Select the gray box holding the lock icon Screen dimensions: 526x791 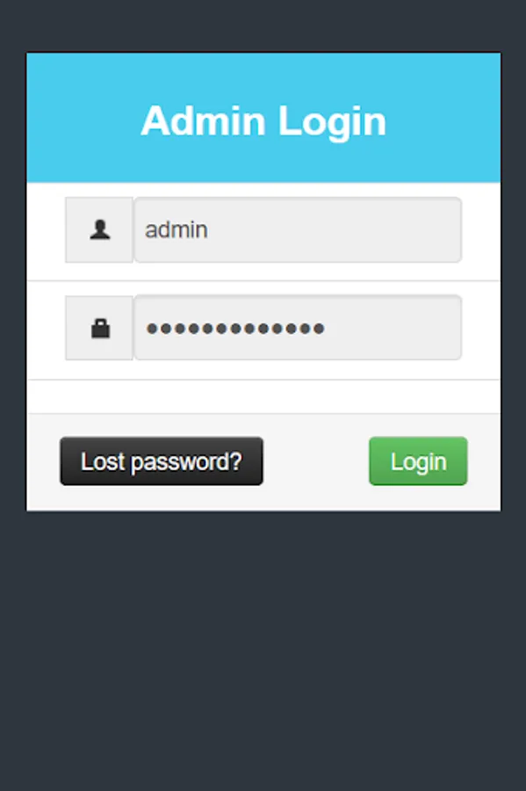pos(99,328)
